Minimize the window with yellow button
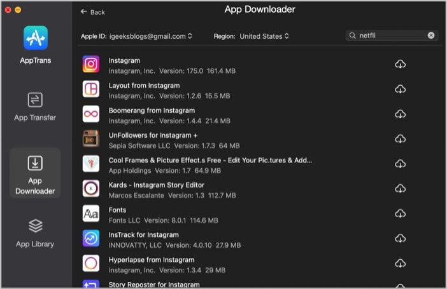The image size is (447, 289). coord(18,10)
